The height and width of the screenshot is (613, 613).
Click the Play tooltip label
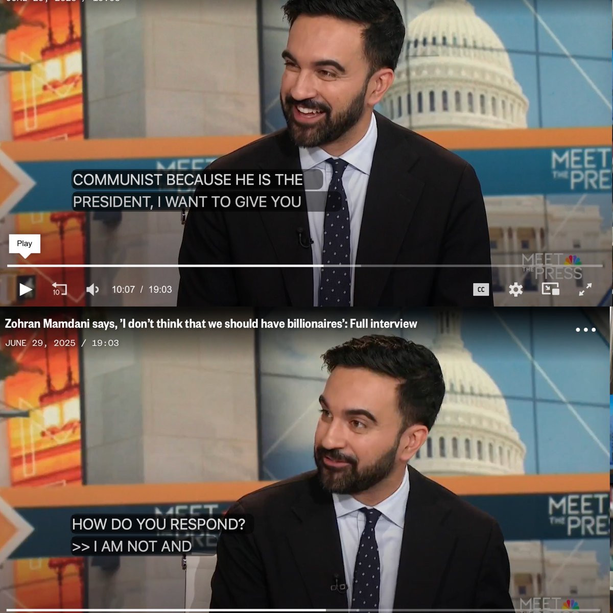click(25, 244)
